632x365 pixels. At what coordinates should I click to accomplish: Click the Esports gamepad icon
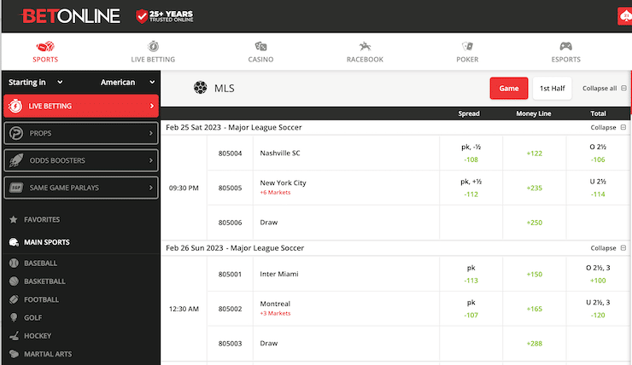point(566,46)
